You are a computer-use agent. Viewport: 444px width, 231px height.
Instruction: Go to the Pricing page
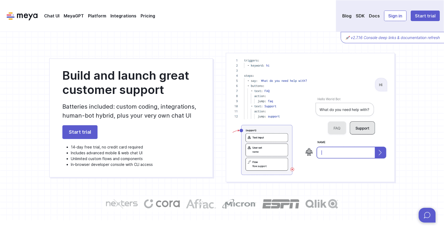pos(148,16)
